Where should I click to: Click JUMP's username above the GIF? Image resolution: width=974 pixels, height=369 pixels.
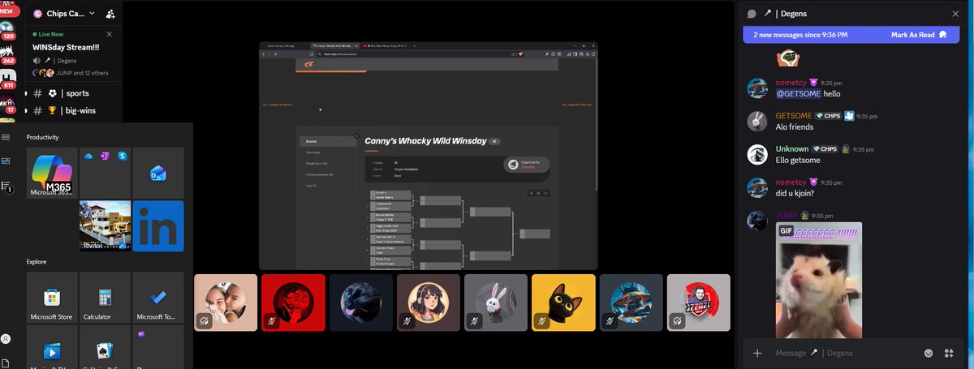[x=787, y=216]
